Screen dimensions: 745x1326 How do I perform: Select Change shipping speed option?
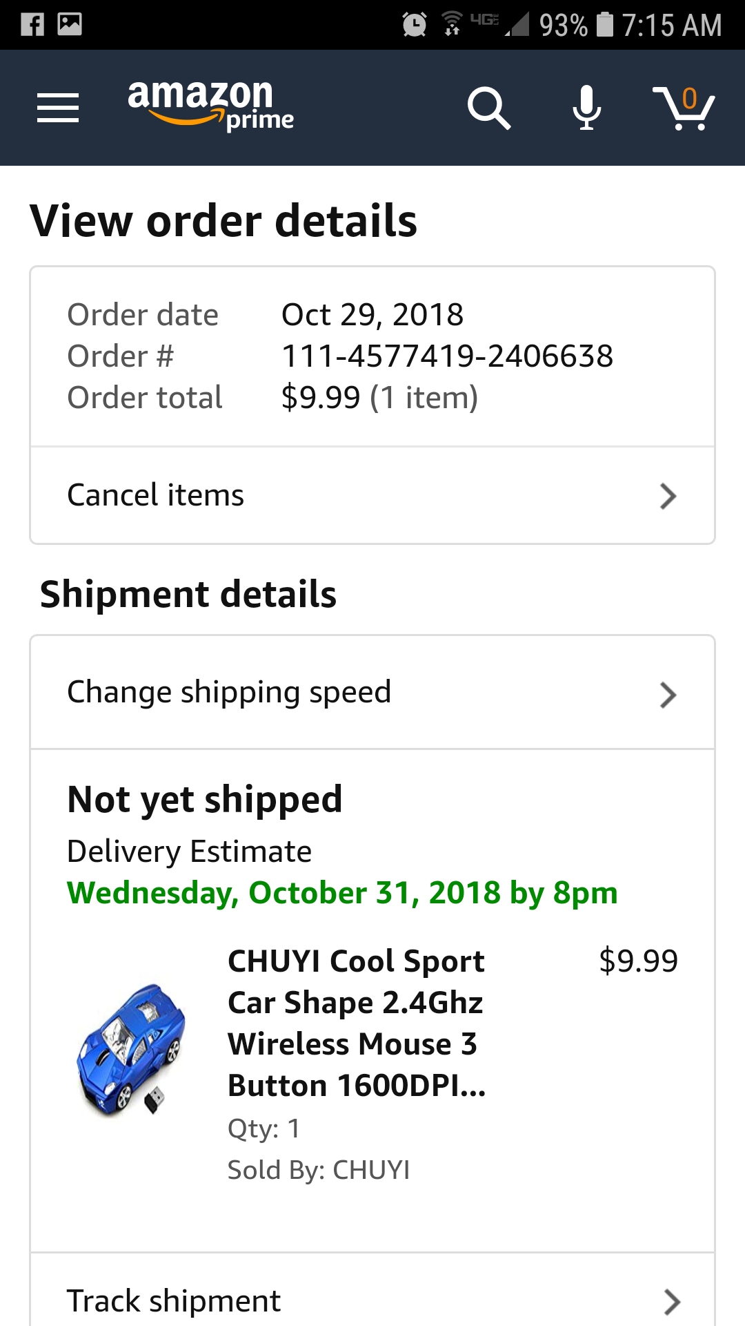point(229,692)
